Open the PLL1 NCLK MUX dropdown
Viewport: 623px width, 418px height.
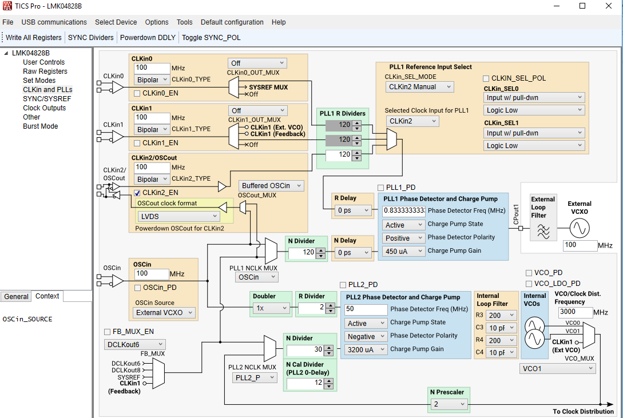tap(256, 277)
